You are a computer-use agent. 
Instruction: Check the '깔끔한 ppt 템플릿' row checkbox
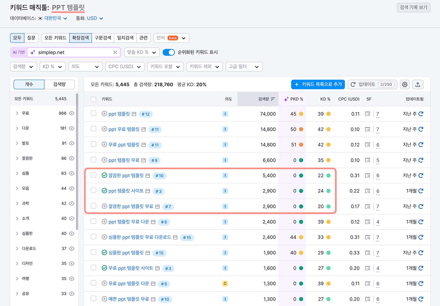tap(94, 175)
